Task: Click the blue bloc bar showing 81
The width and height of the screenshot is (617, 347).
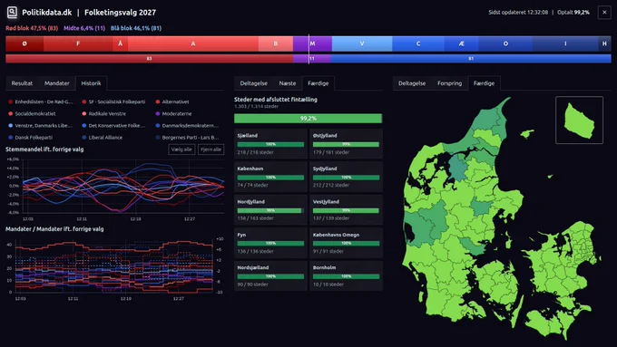Action: pyautogui.click(x=471, y=59)
